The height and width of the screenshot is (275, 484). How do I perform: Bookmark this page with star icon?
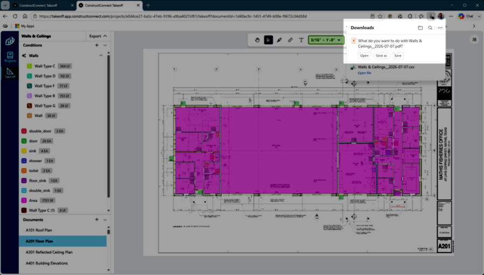click(x=380, y=16)
